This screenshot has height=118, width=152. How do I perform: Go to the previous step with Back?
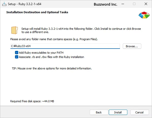click(99, 112)
